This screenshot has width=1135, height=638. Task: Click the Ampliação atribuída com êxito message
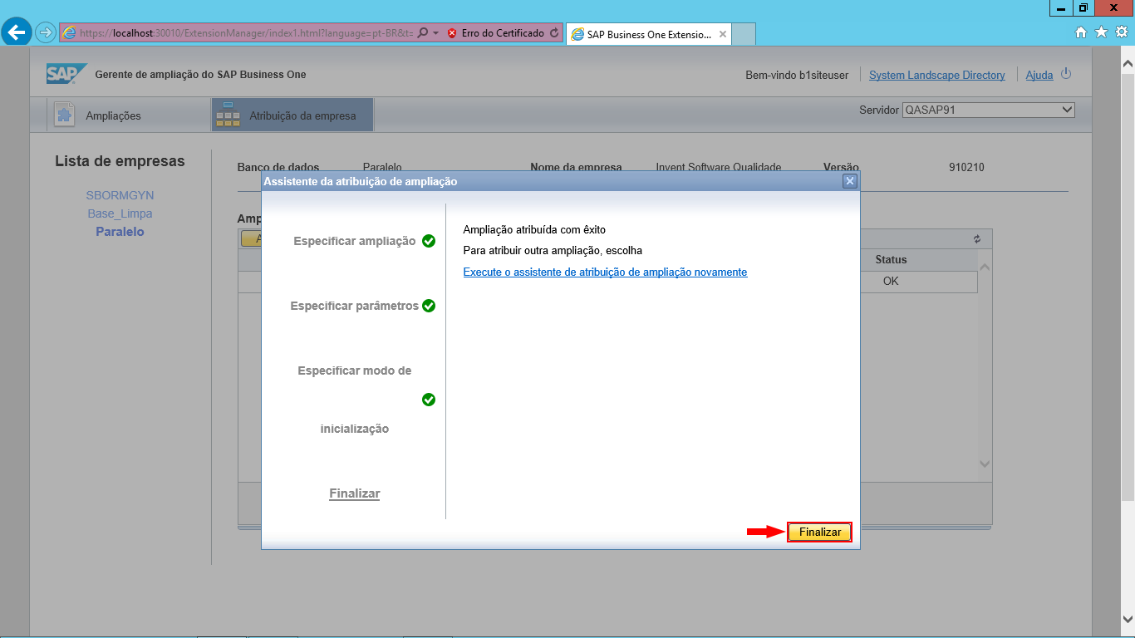[x=534, y=229]
